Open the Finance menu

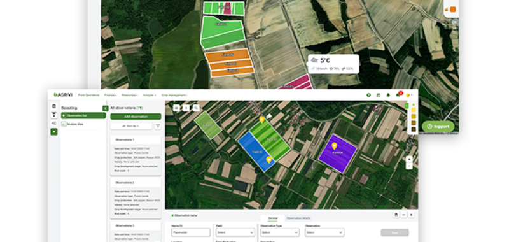tap(110, 95)
